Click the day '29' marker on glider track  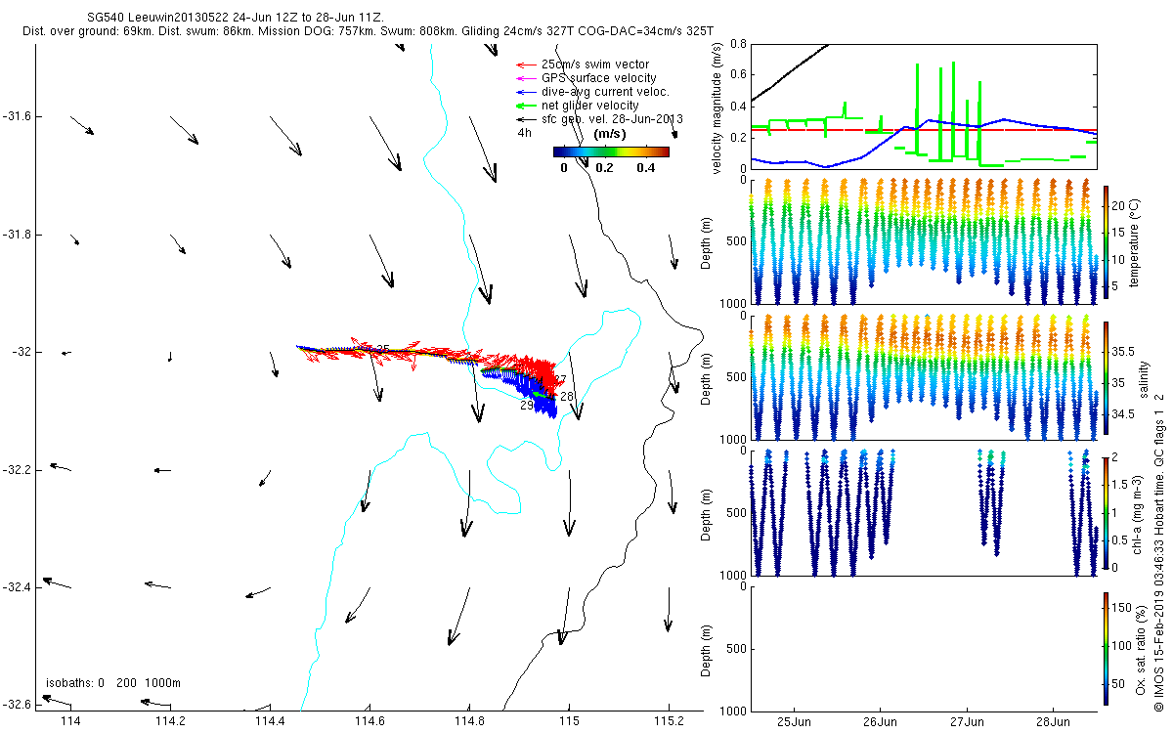coord(526,406)
